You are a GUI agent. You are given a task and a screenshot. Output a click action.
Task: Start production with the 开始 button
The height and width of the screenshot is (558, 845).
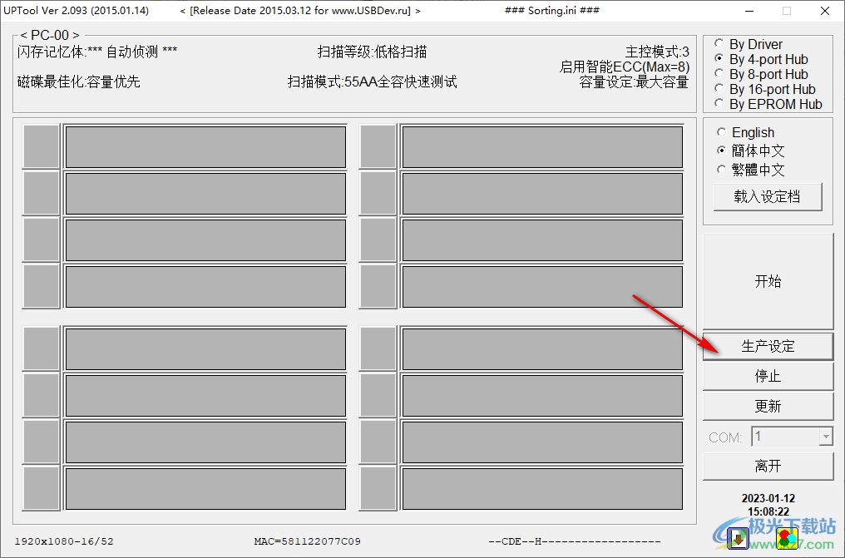click(x=768, y=281)
